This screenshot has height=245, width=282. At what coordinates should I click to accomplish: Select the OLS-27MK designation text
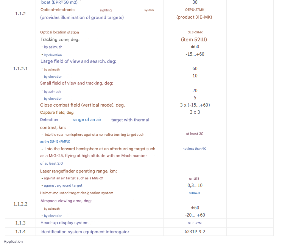[x=195, y=33]
